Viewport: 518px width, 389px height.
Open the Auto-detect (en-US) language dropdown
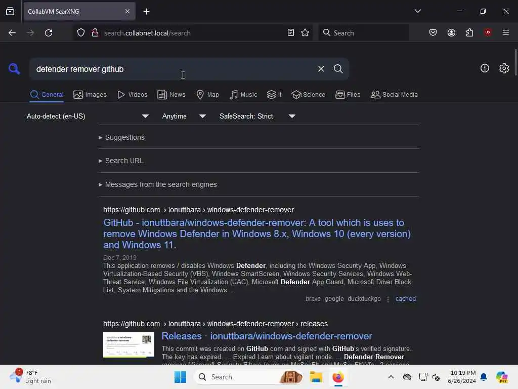tap(88, 116)
